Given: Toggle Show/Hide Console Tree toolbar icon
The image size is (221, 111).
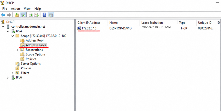Looking at the screenshot, I should coord(23,15).
